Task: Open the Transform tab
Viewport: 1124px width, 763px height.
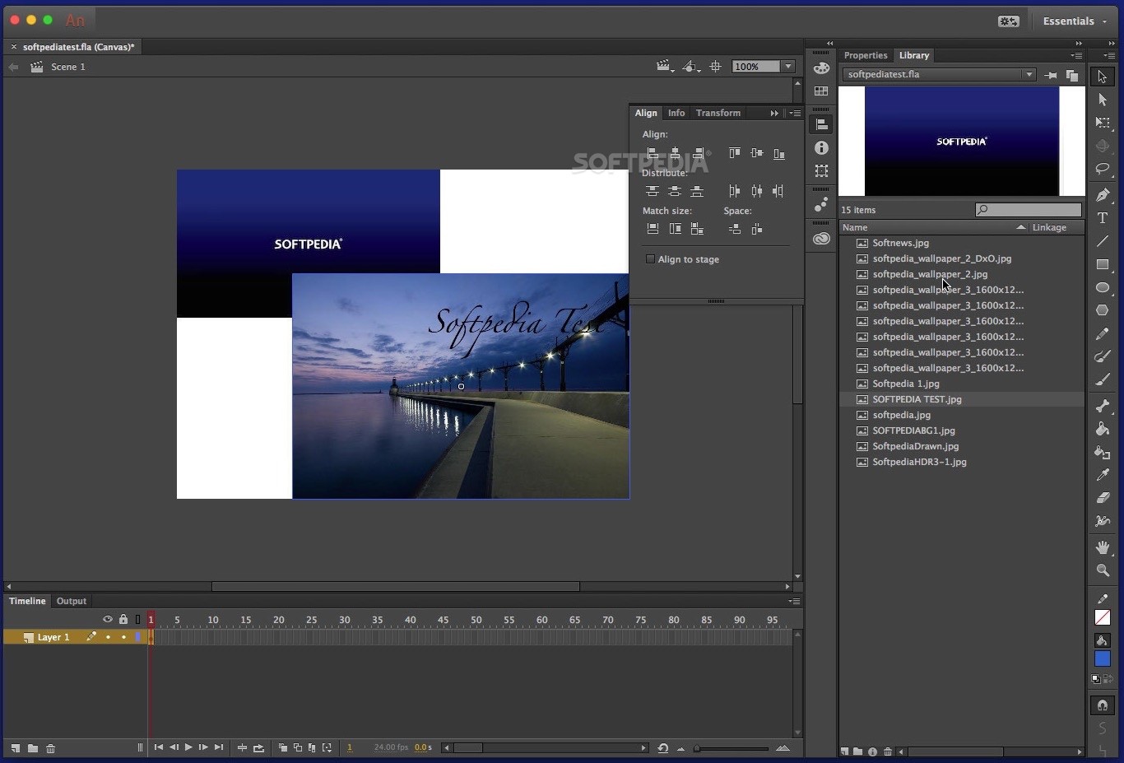Action: pyautogui.click(x=718, y=113)
